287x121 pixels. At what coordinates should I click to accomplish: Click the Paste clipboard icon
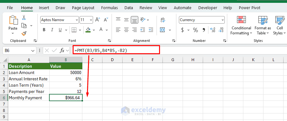pyautogui.click(x=13, y=20)
